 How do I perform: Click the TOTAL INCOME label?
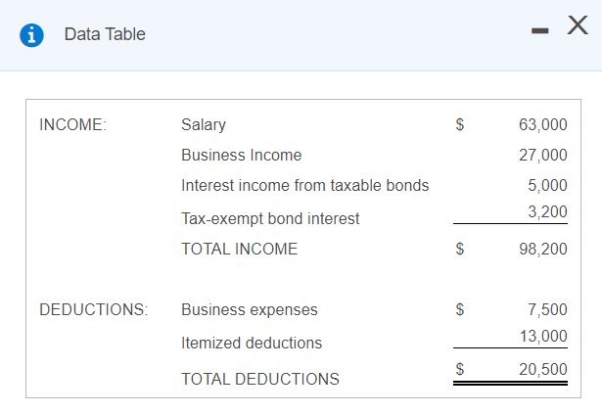pyautogui.click(x=239, y=249)
